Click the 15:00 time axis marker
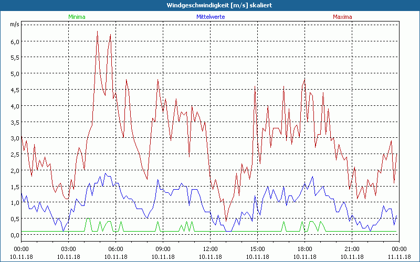 point(258,248)
